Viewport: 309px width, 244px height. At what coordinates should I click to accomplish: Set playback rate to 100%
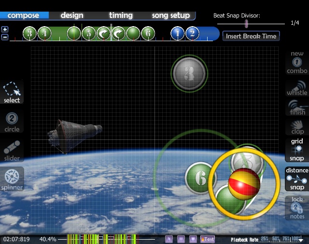pos(296,239)
